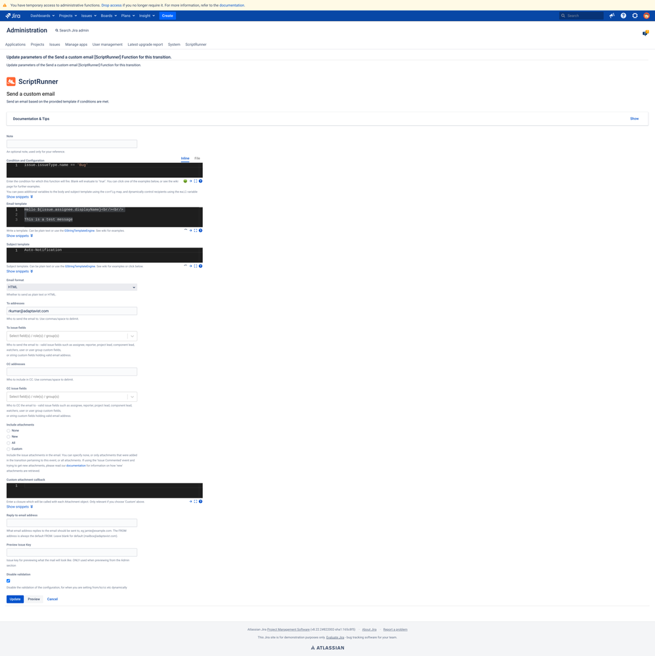Open the announcements megaphone in the navbar
This screenshot has width=655, height=656.
point(610,15)
